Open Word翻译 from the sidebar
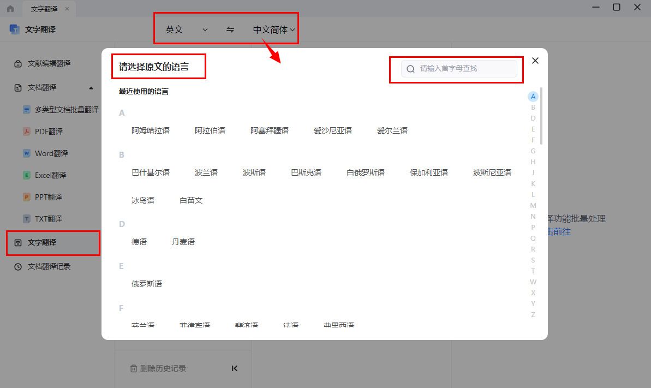This screenshot has width=651, height=388. [51, 153]
